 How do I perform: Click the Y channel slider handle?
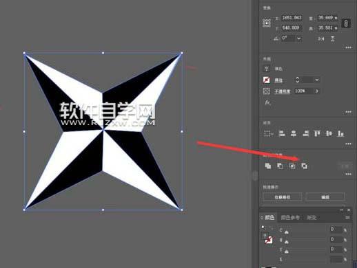pyautogui.click(x=287, y=252)
